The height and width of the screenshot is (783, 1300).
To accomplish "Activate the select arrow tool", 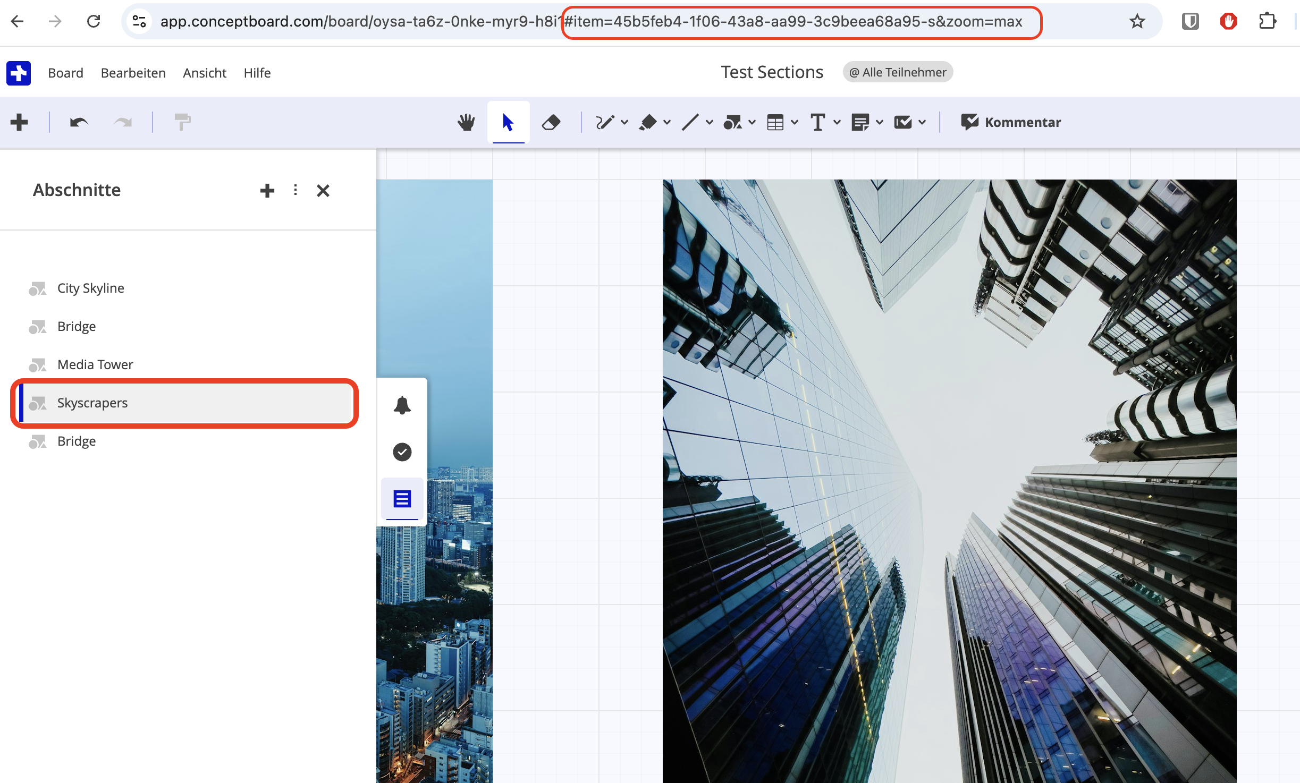I will point(509,123).
